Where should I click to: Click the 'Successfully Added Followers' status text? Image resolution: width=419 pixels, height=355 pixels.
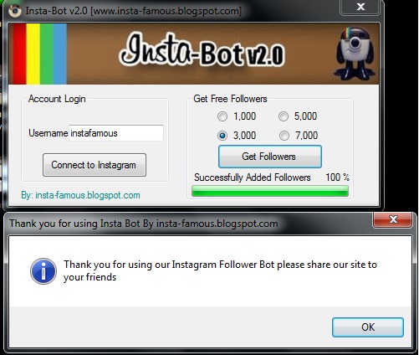coord(253,177)
